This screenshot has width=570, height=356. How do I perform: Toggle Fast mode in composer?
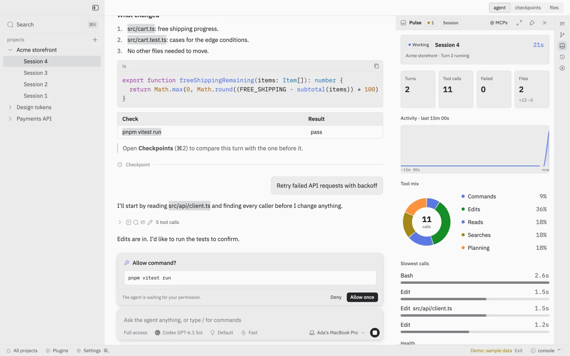(249, 333)
